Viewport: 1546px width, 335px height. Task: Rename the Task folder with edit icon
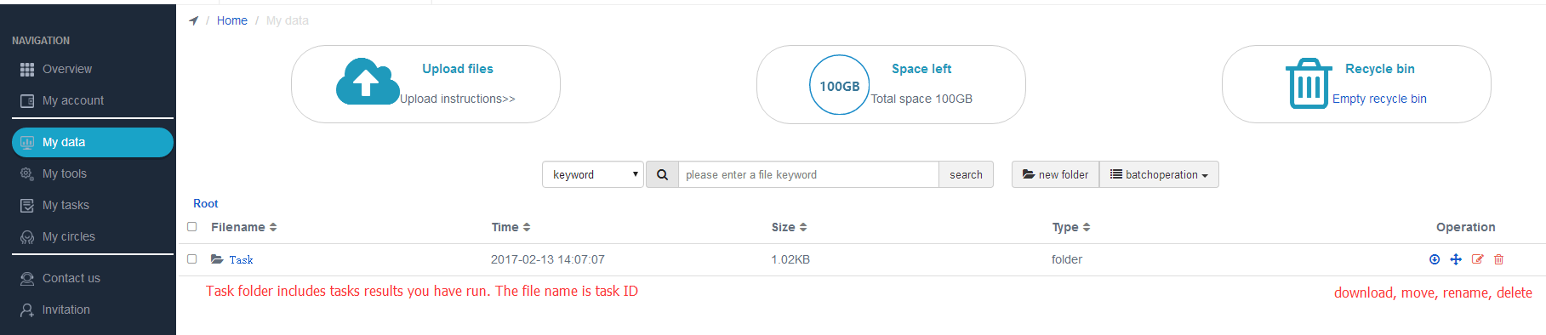[1477, 259]
